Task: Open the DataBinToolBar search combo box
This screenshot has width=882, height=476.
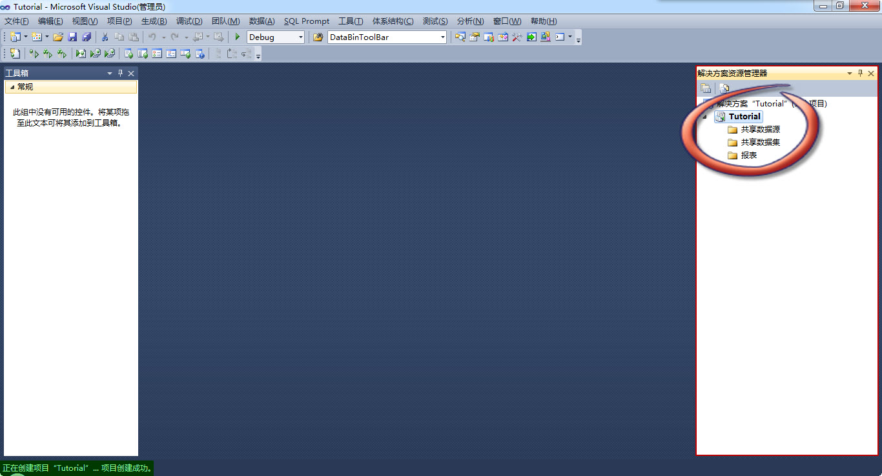Action: point(387,37)
